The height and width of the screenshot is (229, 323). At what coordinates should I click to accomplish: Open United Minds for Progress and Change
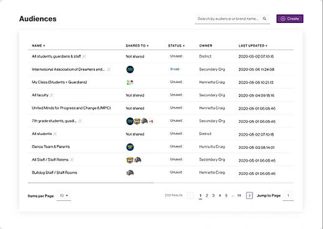[x=71, y=108]
